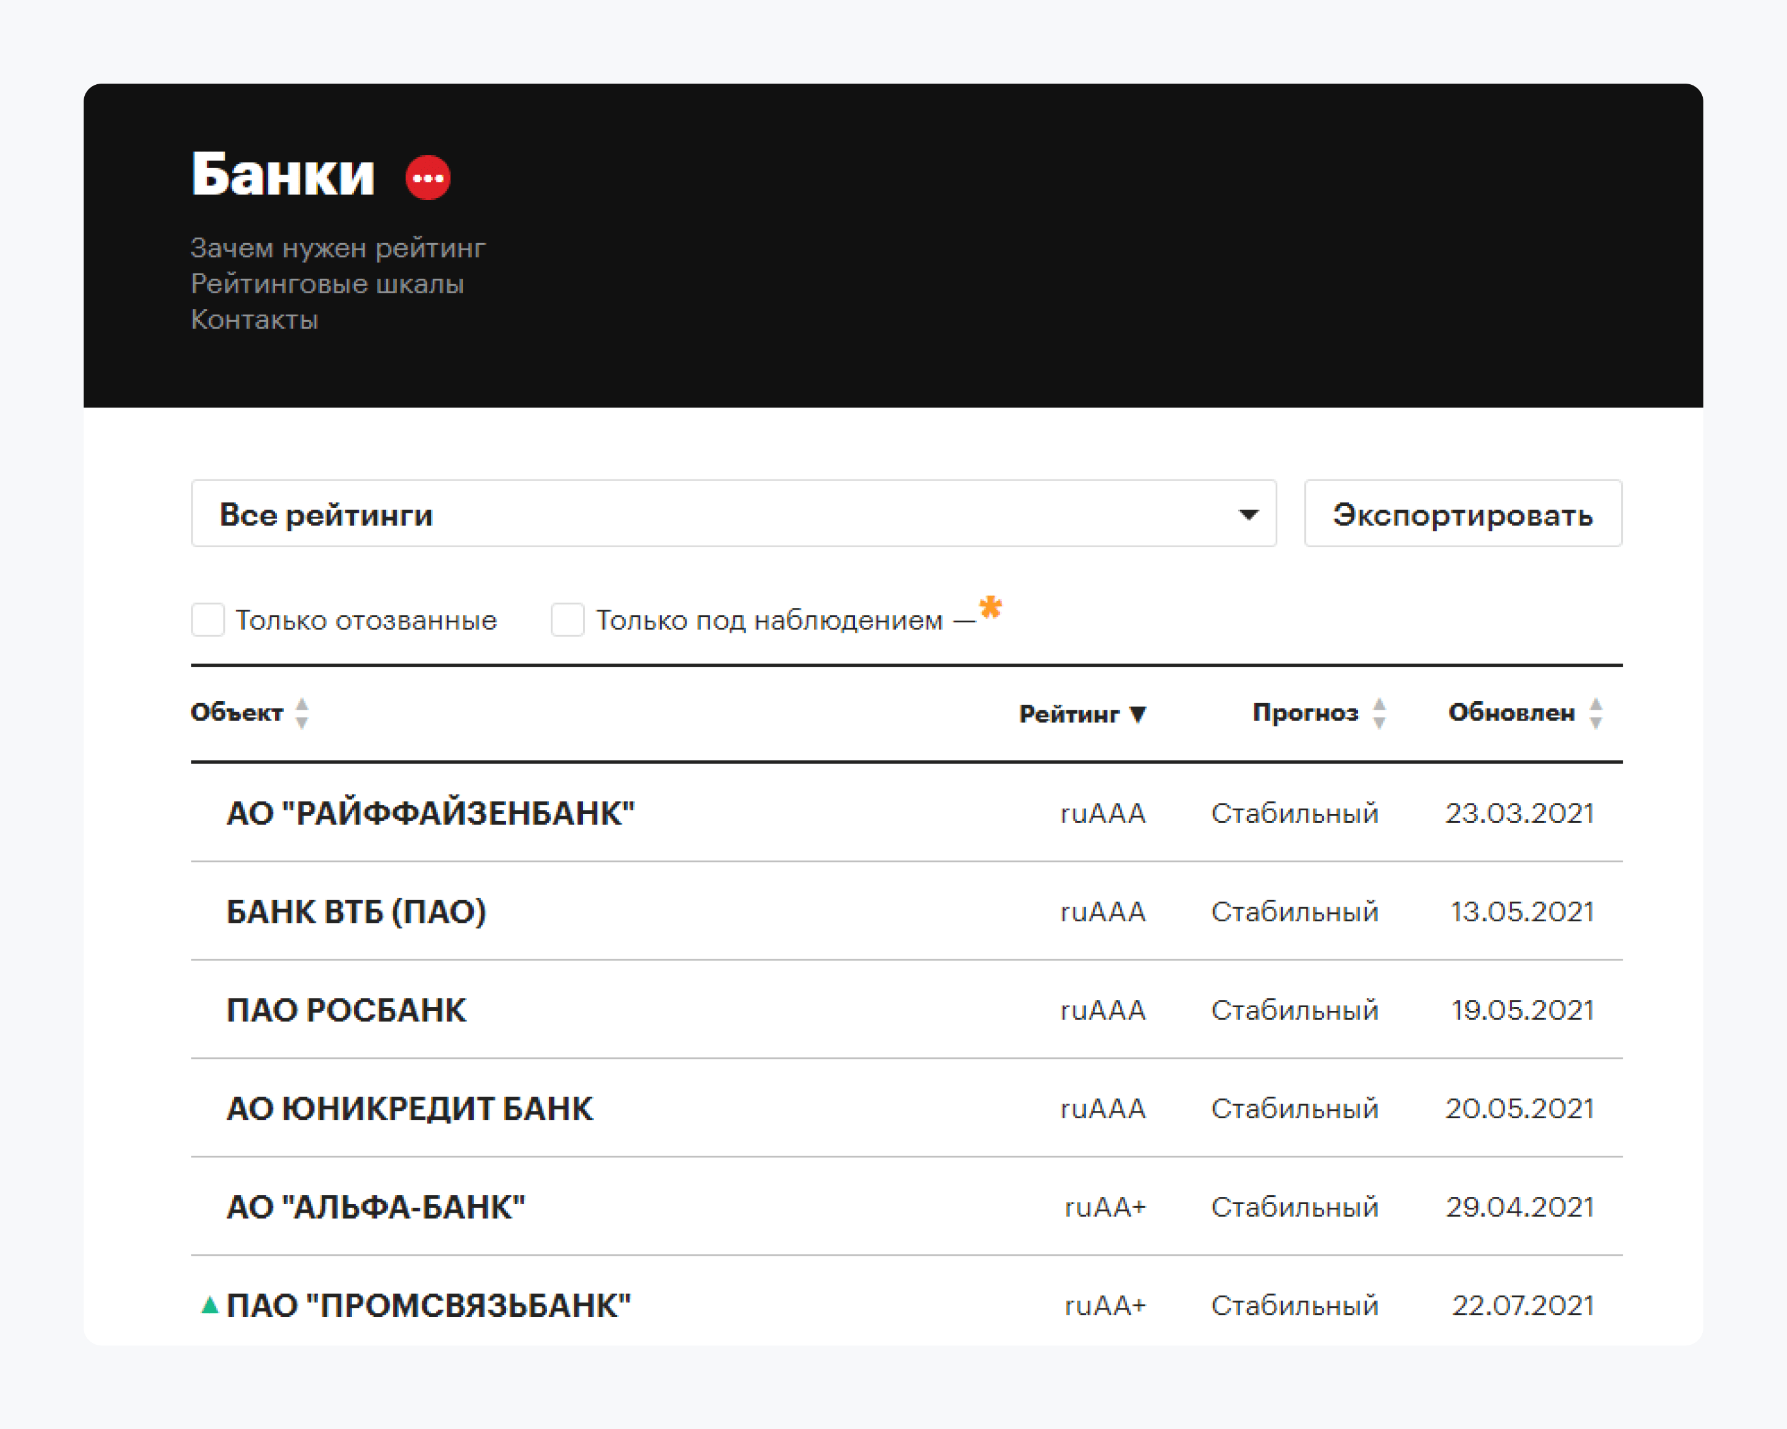Click the Прогноз column header
1787x1429 pixels.
(1305, 713)
